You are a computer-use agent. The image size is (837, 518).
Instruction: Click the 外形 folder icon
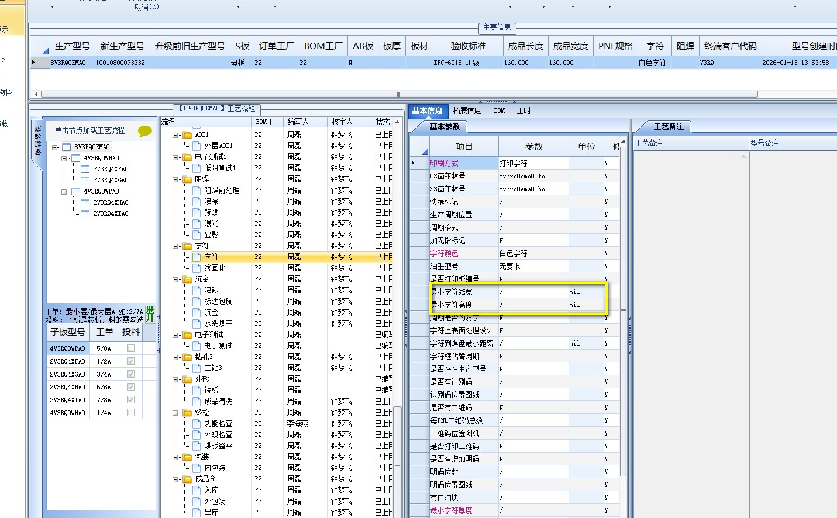click(187, 379)
